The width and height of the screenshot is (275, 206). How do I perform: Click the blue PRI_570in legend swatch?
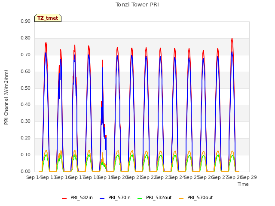(x=102, y=198)
